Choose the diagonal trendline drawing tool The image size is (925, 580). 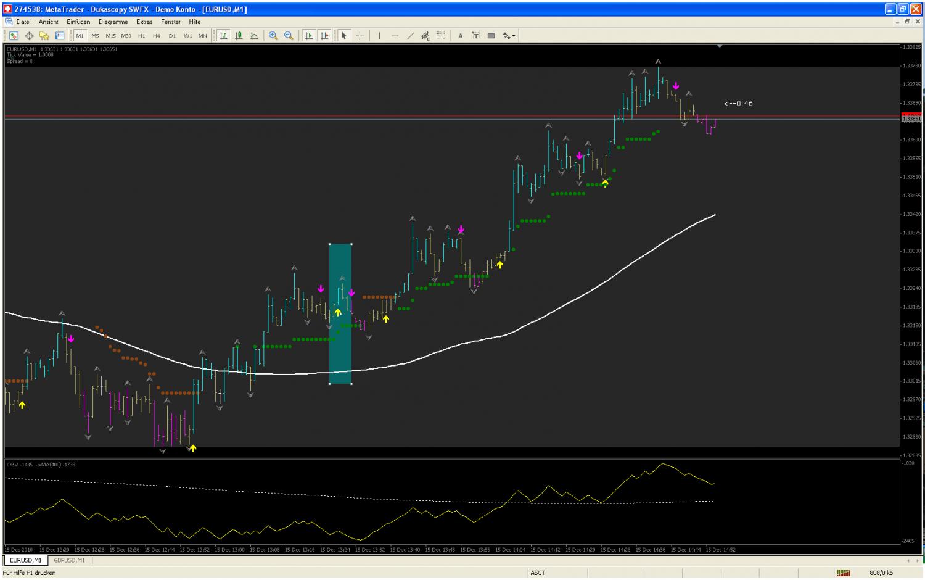click(410, 36)
